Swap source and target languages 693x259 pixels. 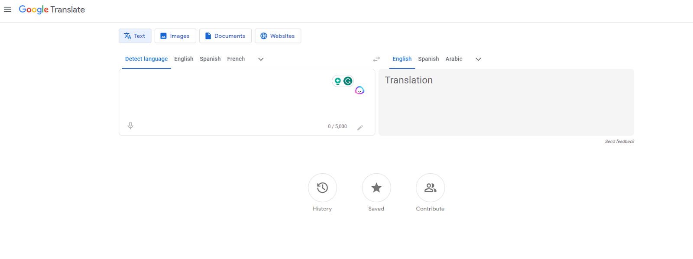(376, 59)
